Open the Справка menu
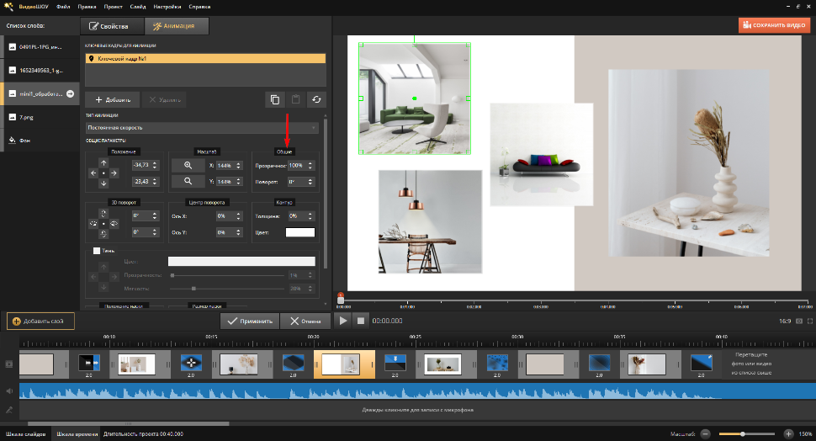Viewport: 816px width, 441px height. (200, 7)
